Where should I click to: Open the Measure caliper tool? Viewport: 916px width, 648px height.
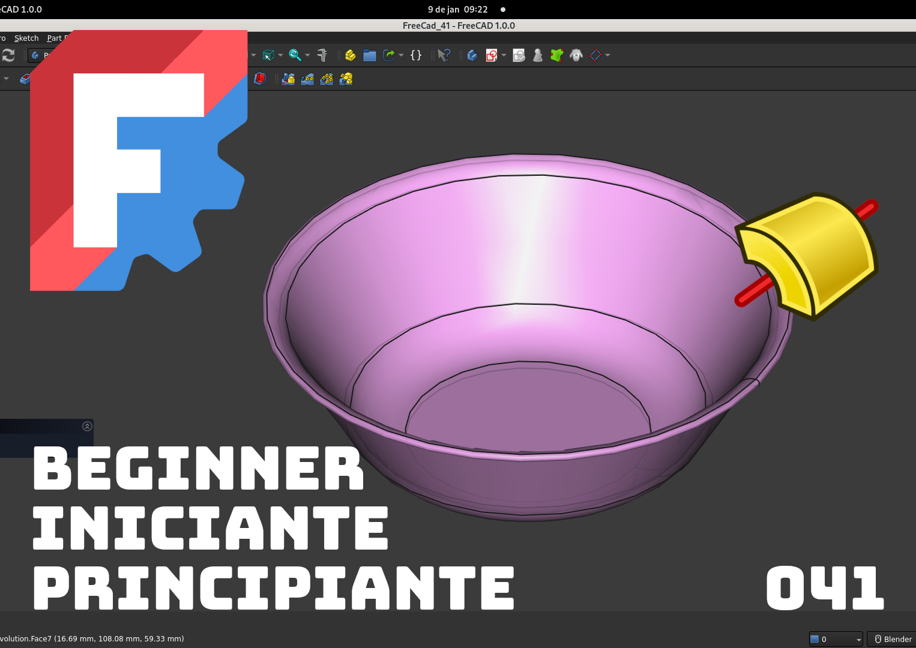322,55
